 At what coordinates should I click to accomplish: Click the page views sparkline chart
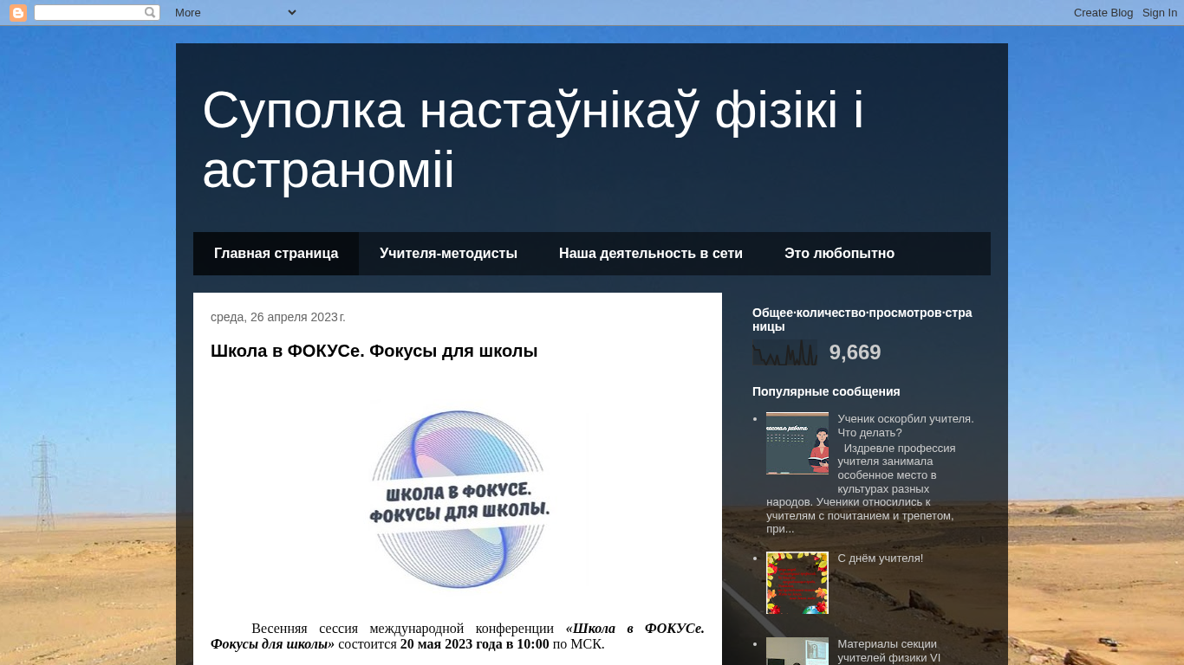784,352
